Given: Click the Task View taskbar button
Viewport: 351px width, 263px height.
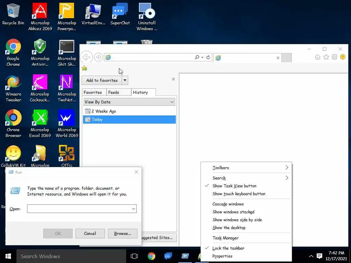Looking at the screenshot, I should (134, 256).
